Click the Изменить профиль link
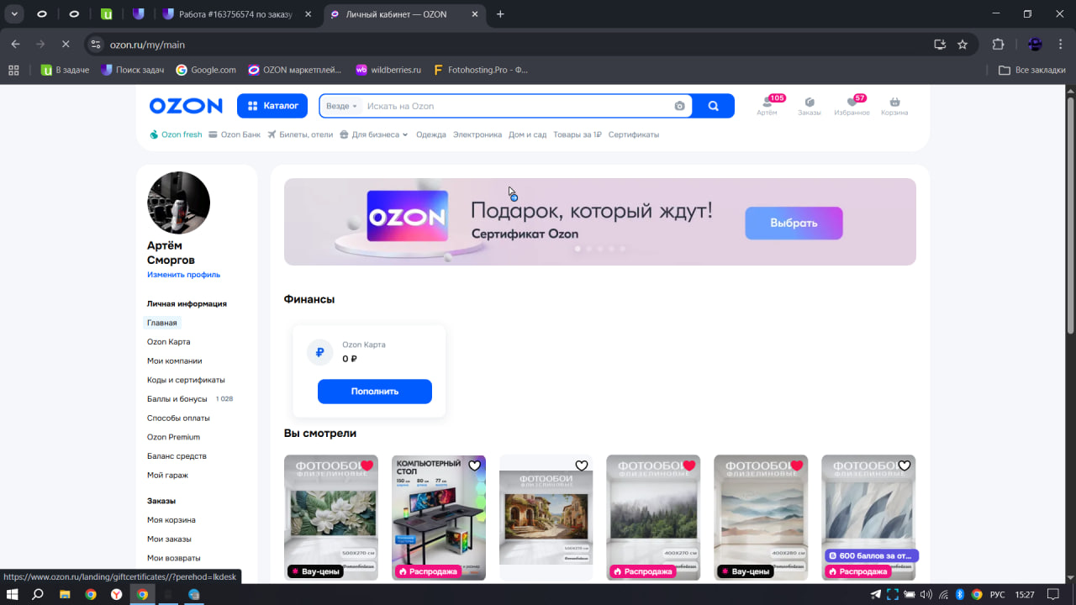This screenshot has width=1076, height=605. pos(183,275)
